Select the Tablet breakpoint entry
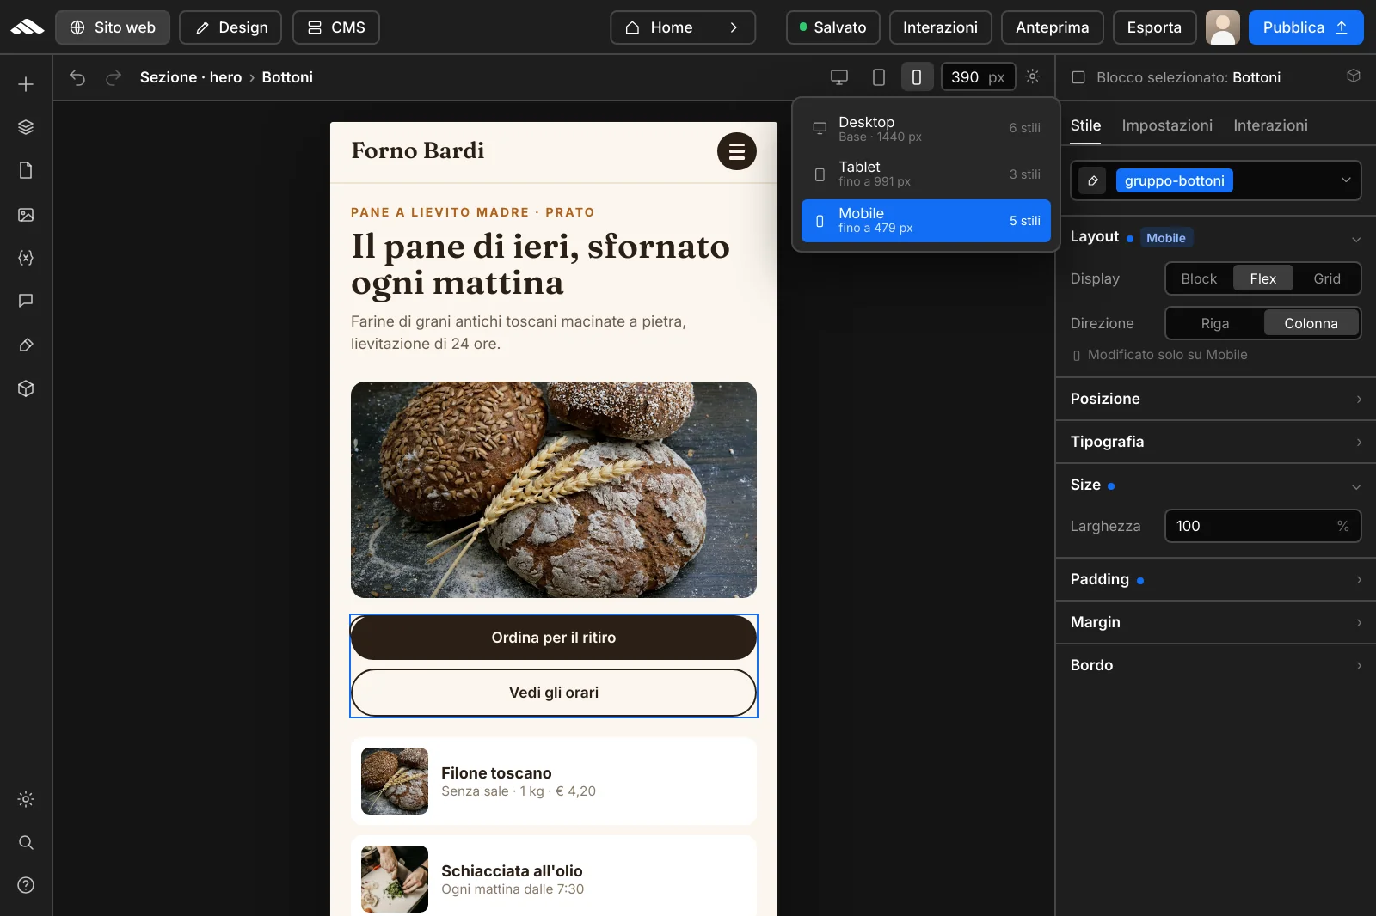The image size is (1376, 916). (926, 174)
